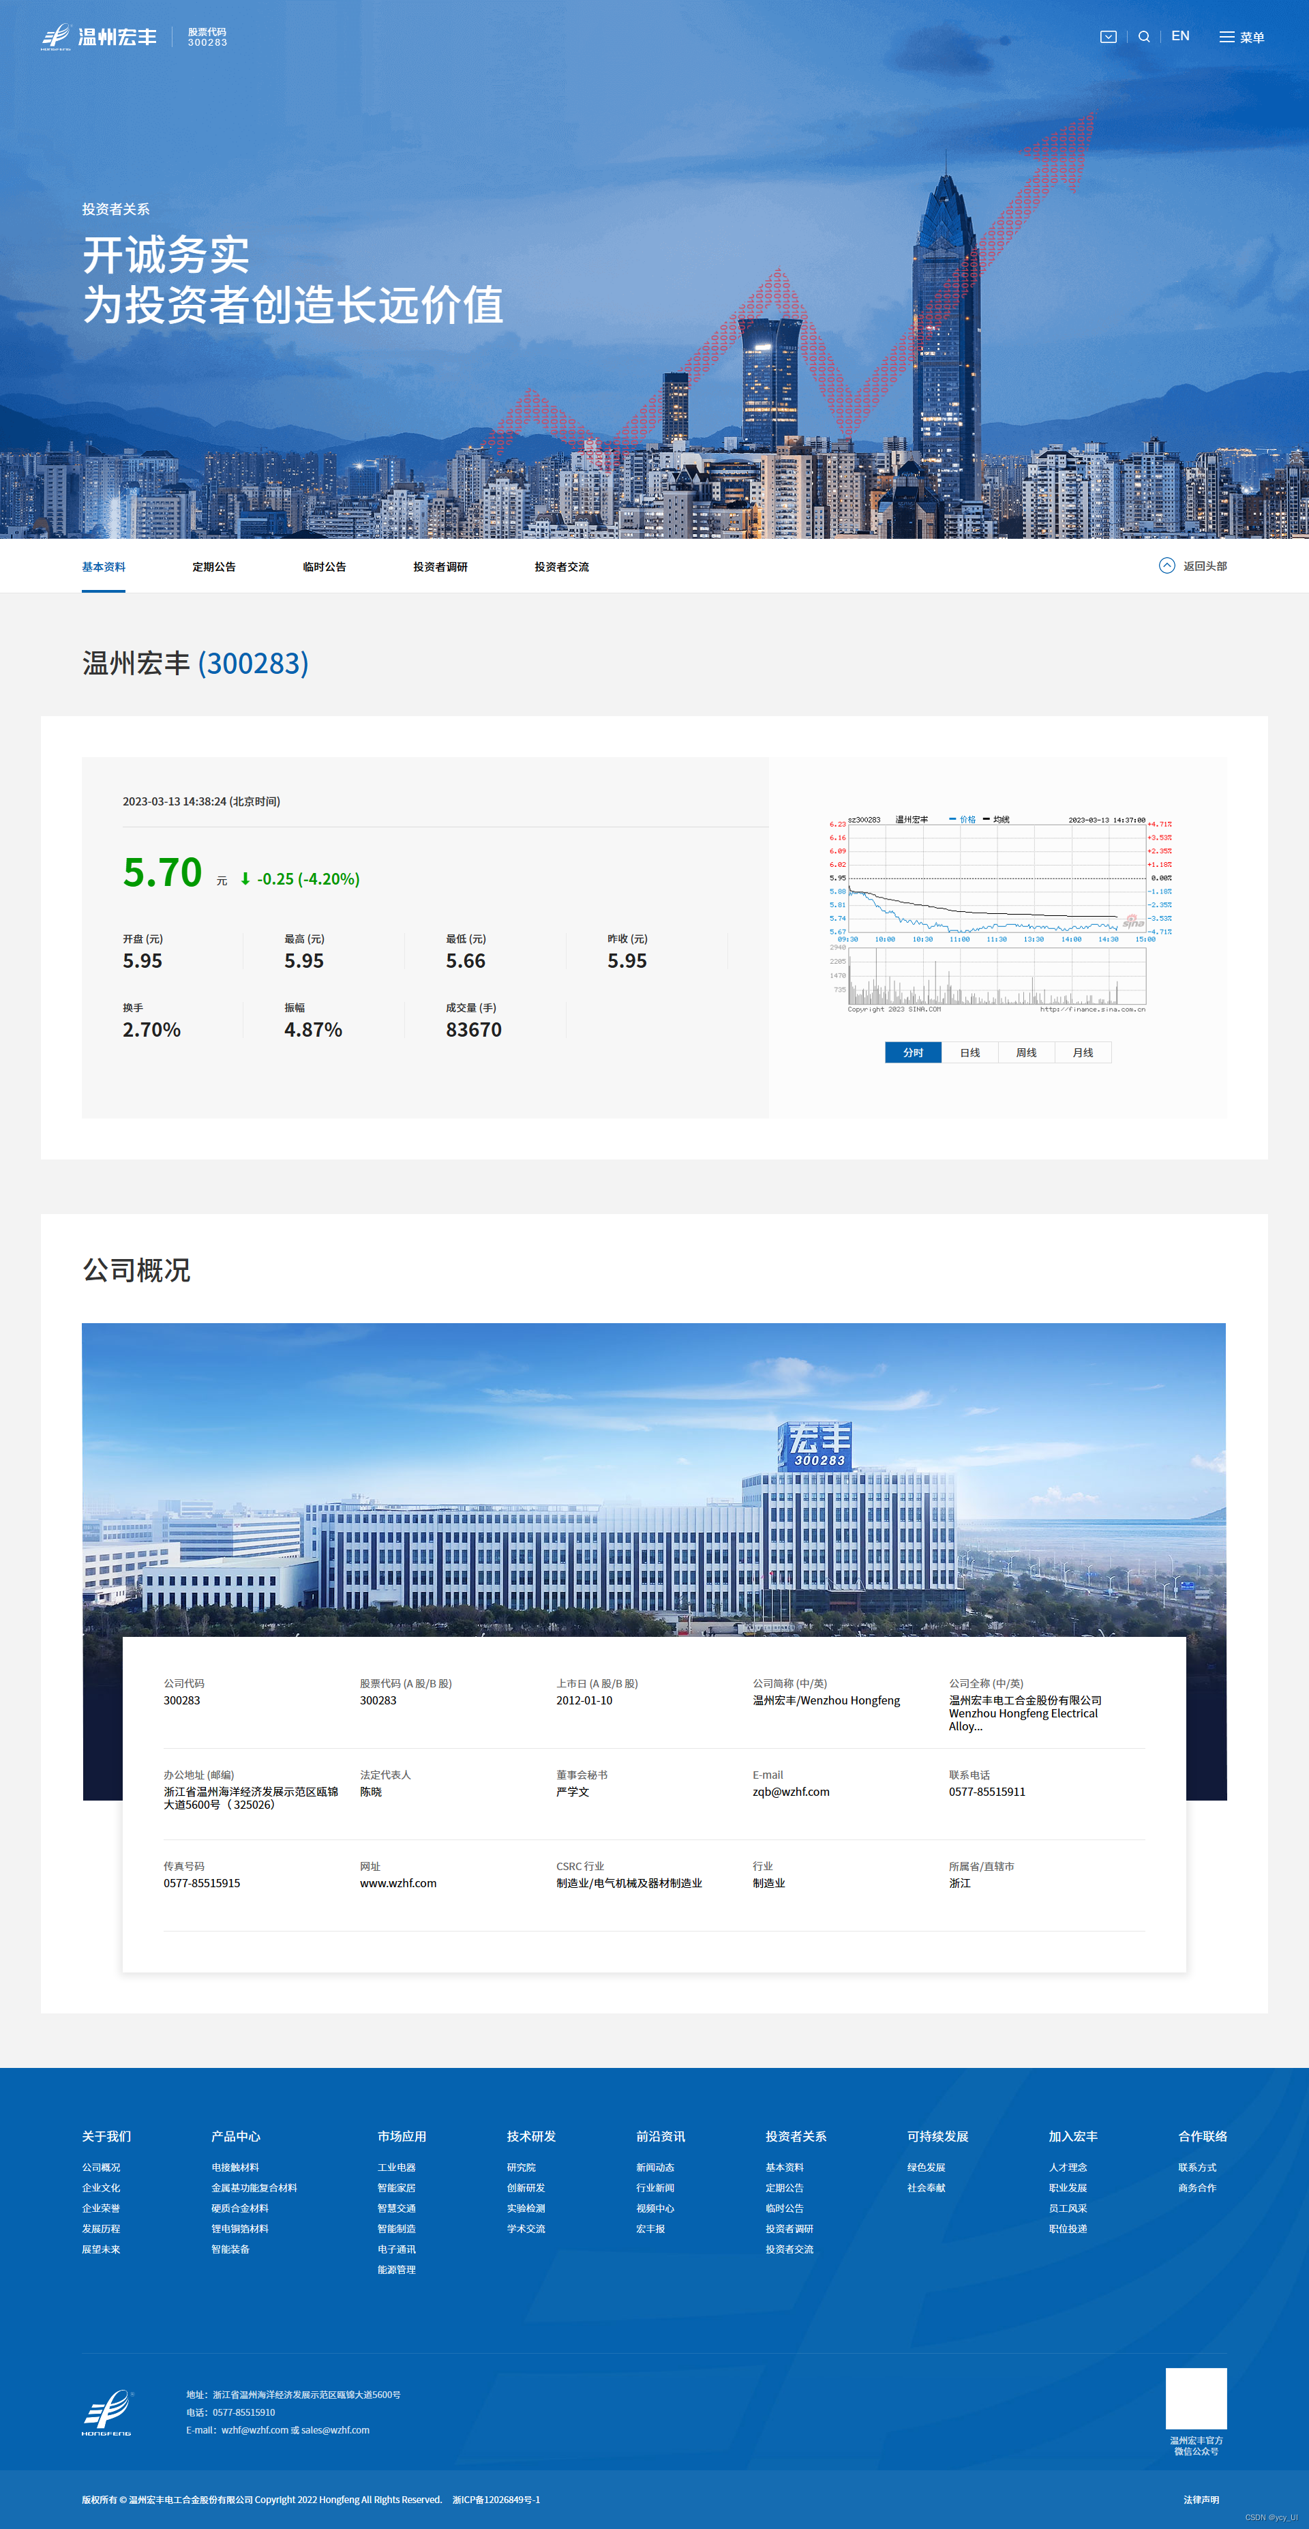Switch chart to 日线 view
1309x2529 pixels.
(969, 1052)
